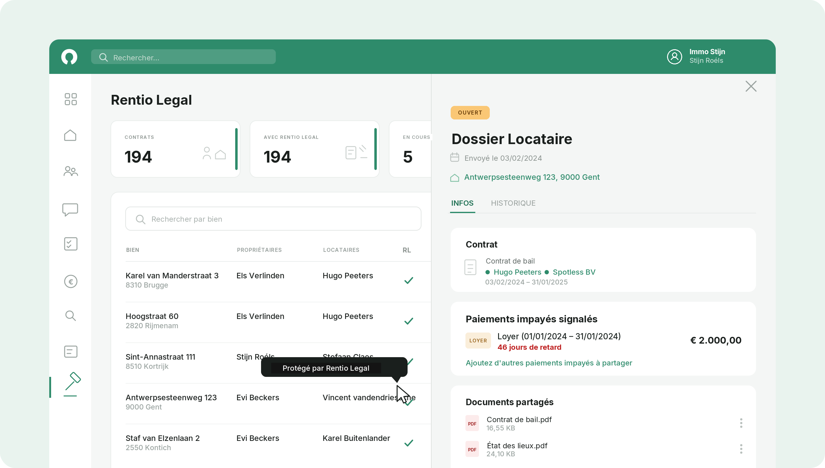Open the dashboard grid icon in sidebar
This screenshot has height=468, width=825.
pos(71,99)
